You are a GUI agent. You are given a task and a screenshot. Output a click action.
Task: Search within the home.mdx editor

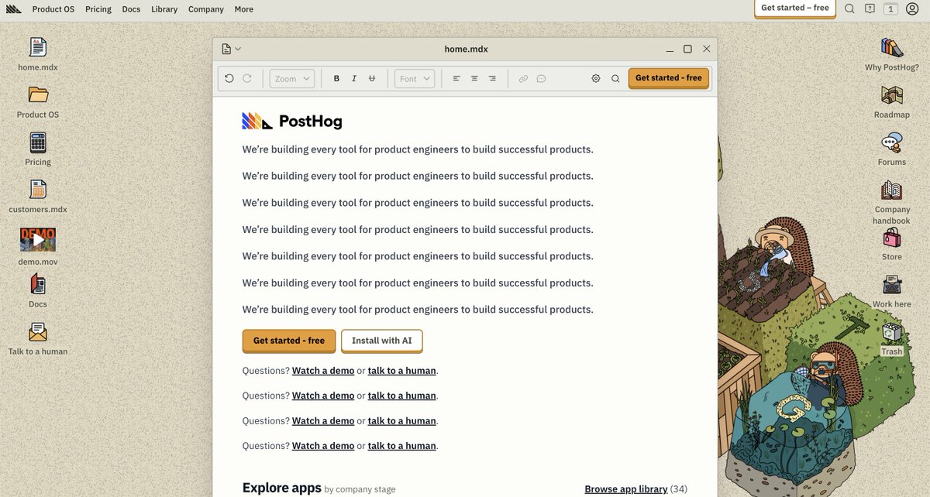615,78
